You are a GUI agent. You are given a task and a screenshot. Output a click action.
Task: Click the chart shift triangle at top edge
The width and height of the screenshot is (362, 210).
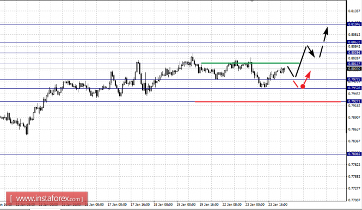click(x=252, y=1)
